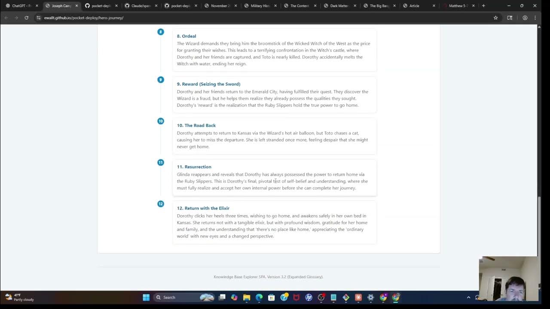
Task: Open the browser extensions/side panel icon
Action: pyautogui.click(x=510, y=18)
